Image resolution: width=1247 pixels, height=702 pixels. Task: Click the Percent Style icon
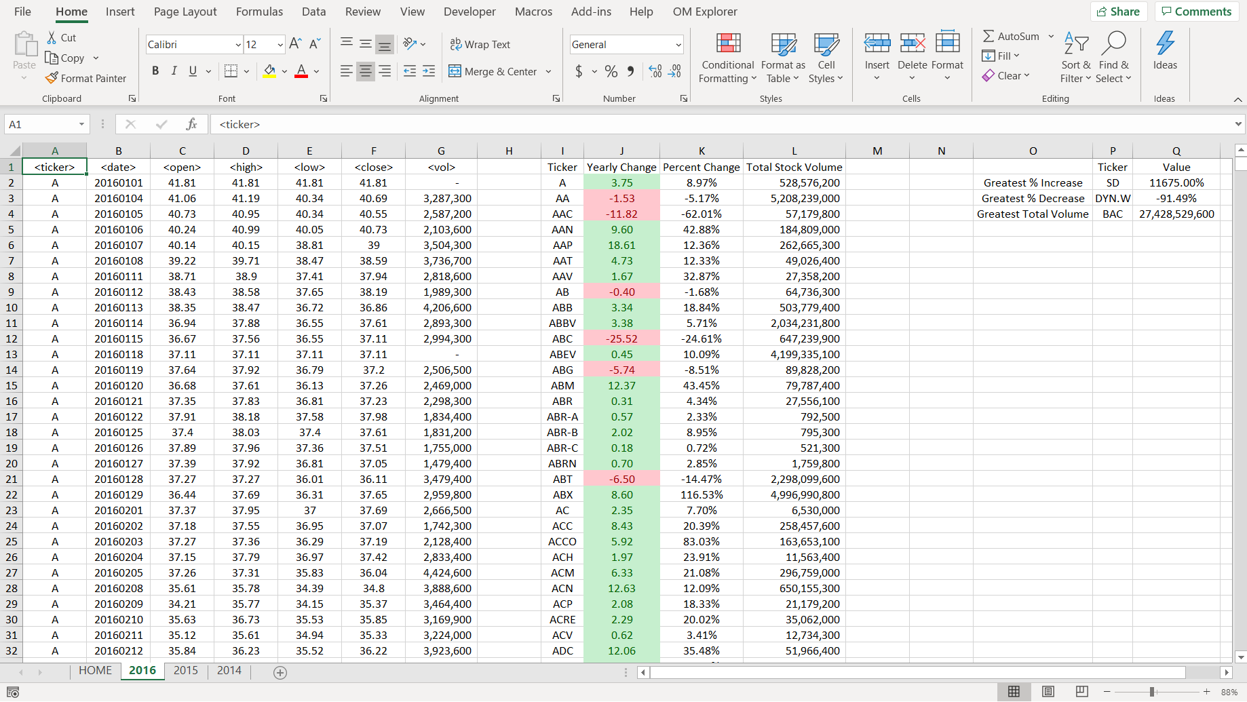(611, 71)
